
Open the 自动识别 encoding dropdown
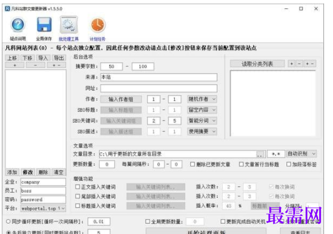301,154
